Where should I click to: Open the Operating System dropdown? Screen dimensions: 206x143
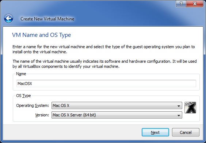pos(117,105)
